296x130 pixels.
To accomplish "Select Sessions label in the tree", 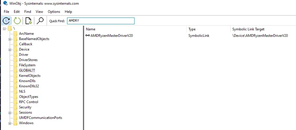I will 25,112.
